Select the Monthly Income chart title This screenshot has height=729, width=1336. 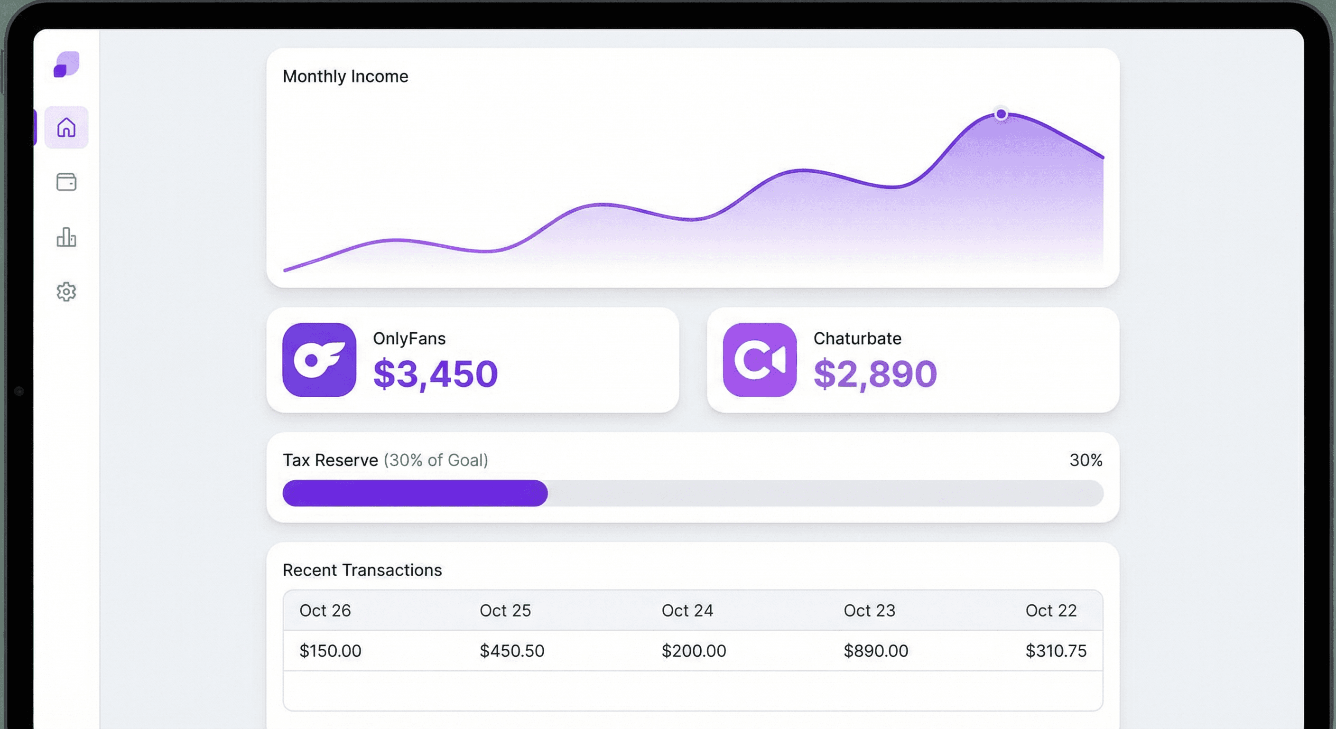pyautogui.click(x=345, y=76)
